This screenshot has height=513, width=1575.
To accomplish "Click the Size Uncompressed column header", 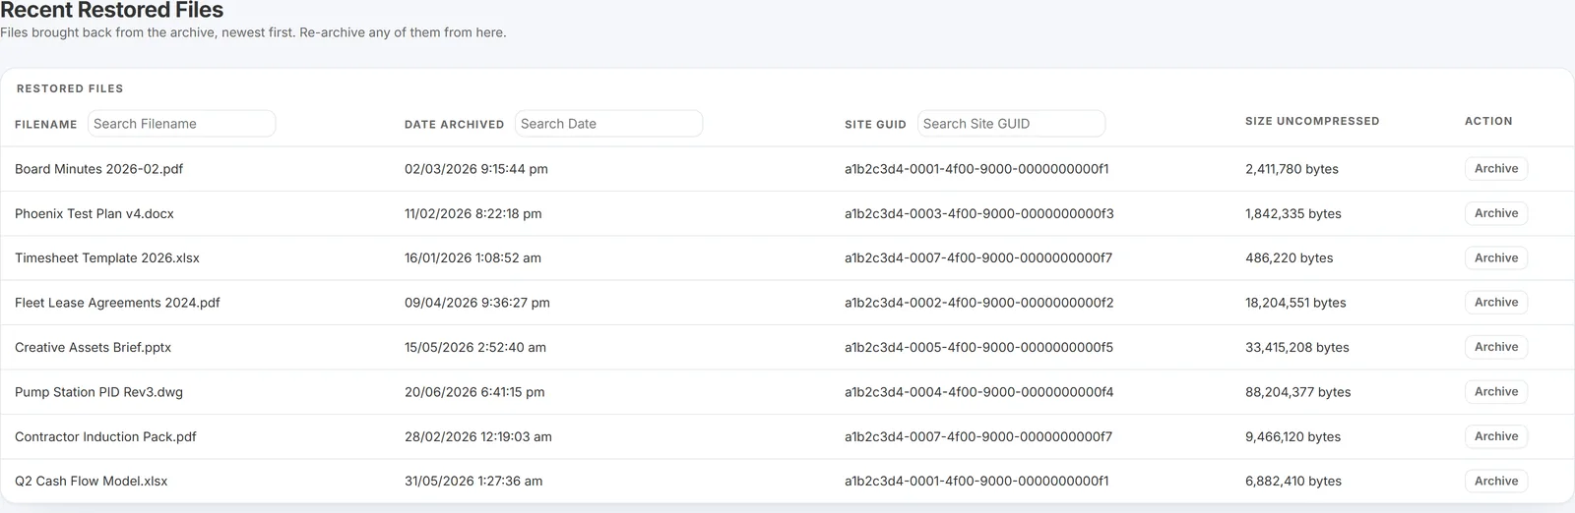I will (x=1312, y=121).
